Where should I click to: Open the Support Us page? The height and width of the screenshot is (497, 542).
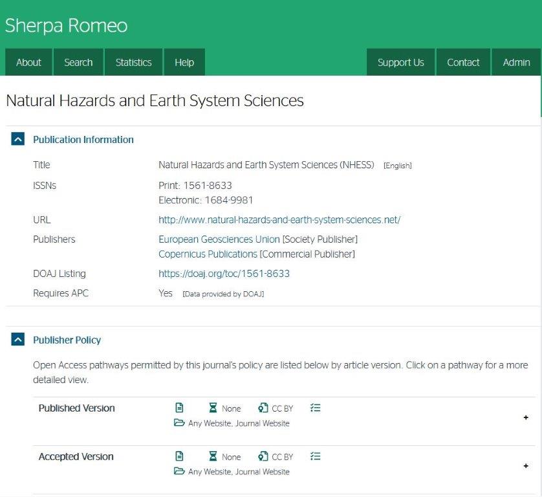(400, 62)
